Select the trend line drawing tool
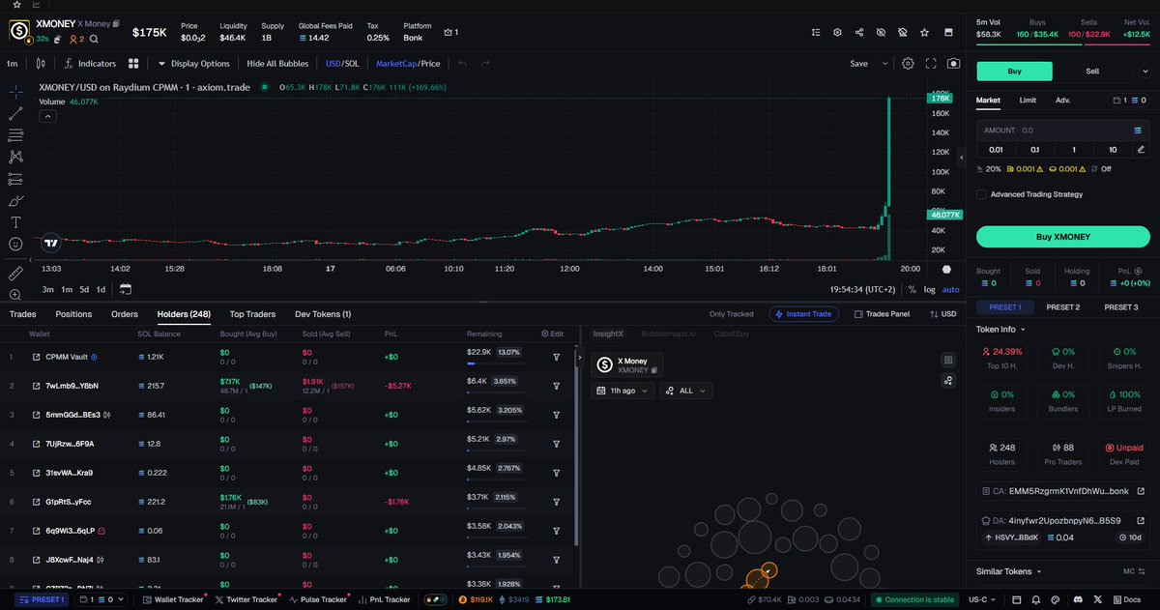Viewport: 1160px width, 610px height. [16, 113]
